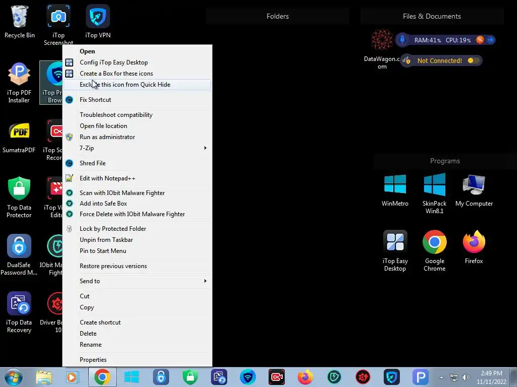Choose Fix Shortcut in context menu
This screenshot has width=517, height=387.
pos(137,100)
